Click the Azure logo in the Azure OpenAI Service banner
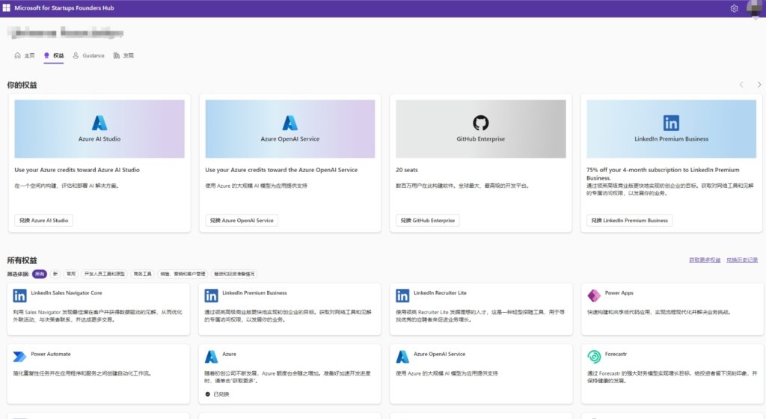Screen dimensions: 766x419 (289, 123)
